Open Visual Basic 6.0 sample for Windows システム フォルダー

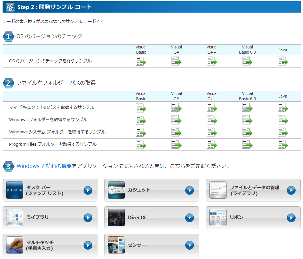pyautogui.click(x=247, y=132)
